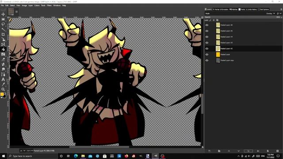Hide Pasted Layer #2

click(x=207, y=49)
